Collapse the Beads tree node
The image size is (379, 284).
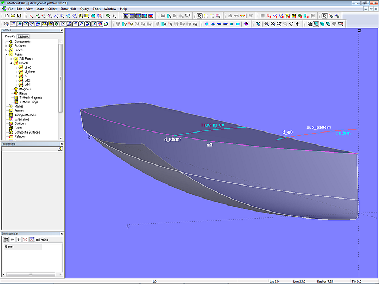pos(11,63)
